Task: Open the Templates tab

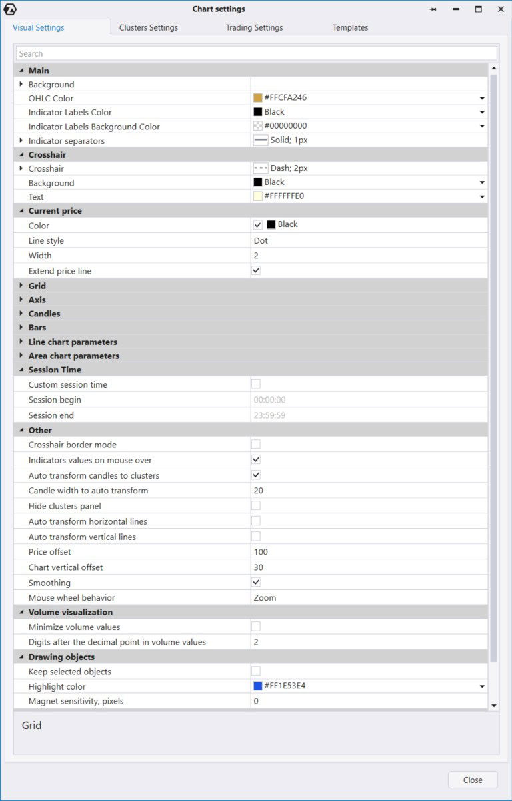Action: (350, 28)
